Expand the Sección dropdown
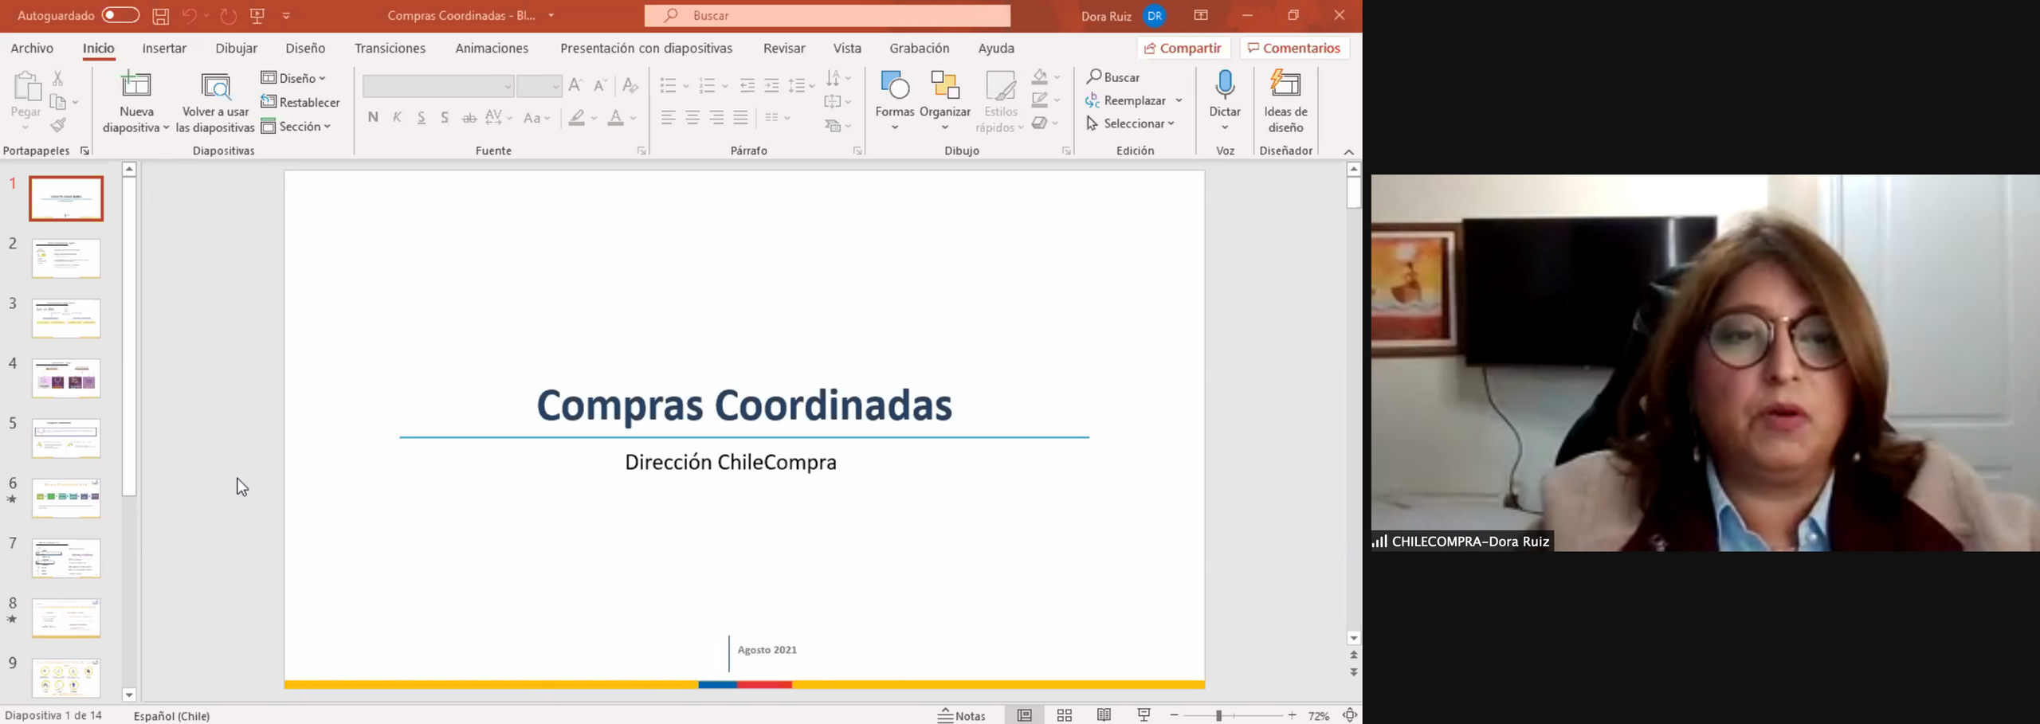Screen dimensions: 2040x724 pos(296,127)
